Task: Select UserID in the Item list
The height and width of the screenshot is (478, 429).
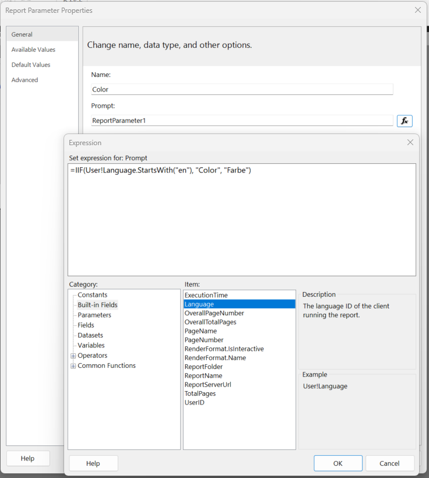Action: (x=194, y=403)
